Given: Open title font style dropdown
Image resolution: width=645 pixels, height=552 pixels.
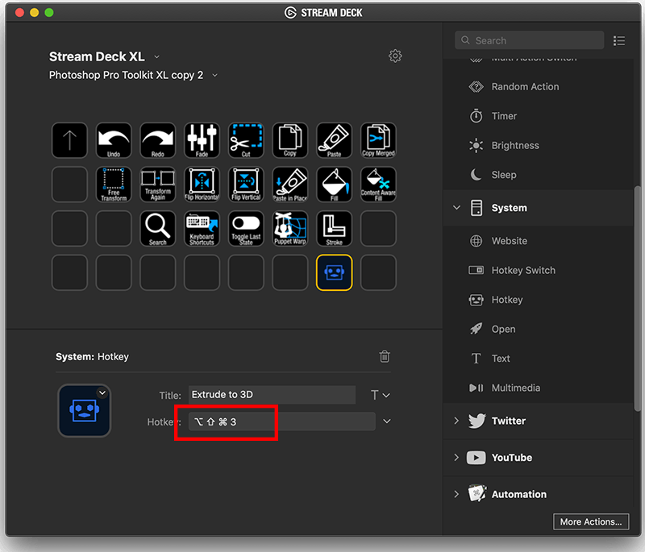Looking at the screenshot, I should tap(380, 395).
